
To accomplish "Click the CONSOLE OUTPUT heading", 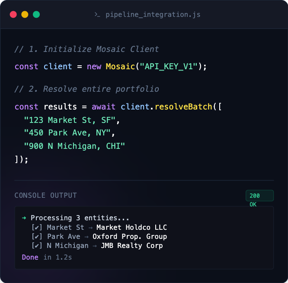I will (x=45, y=195).
